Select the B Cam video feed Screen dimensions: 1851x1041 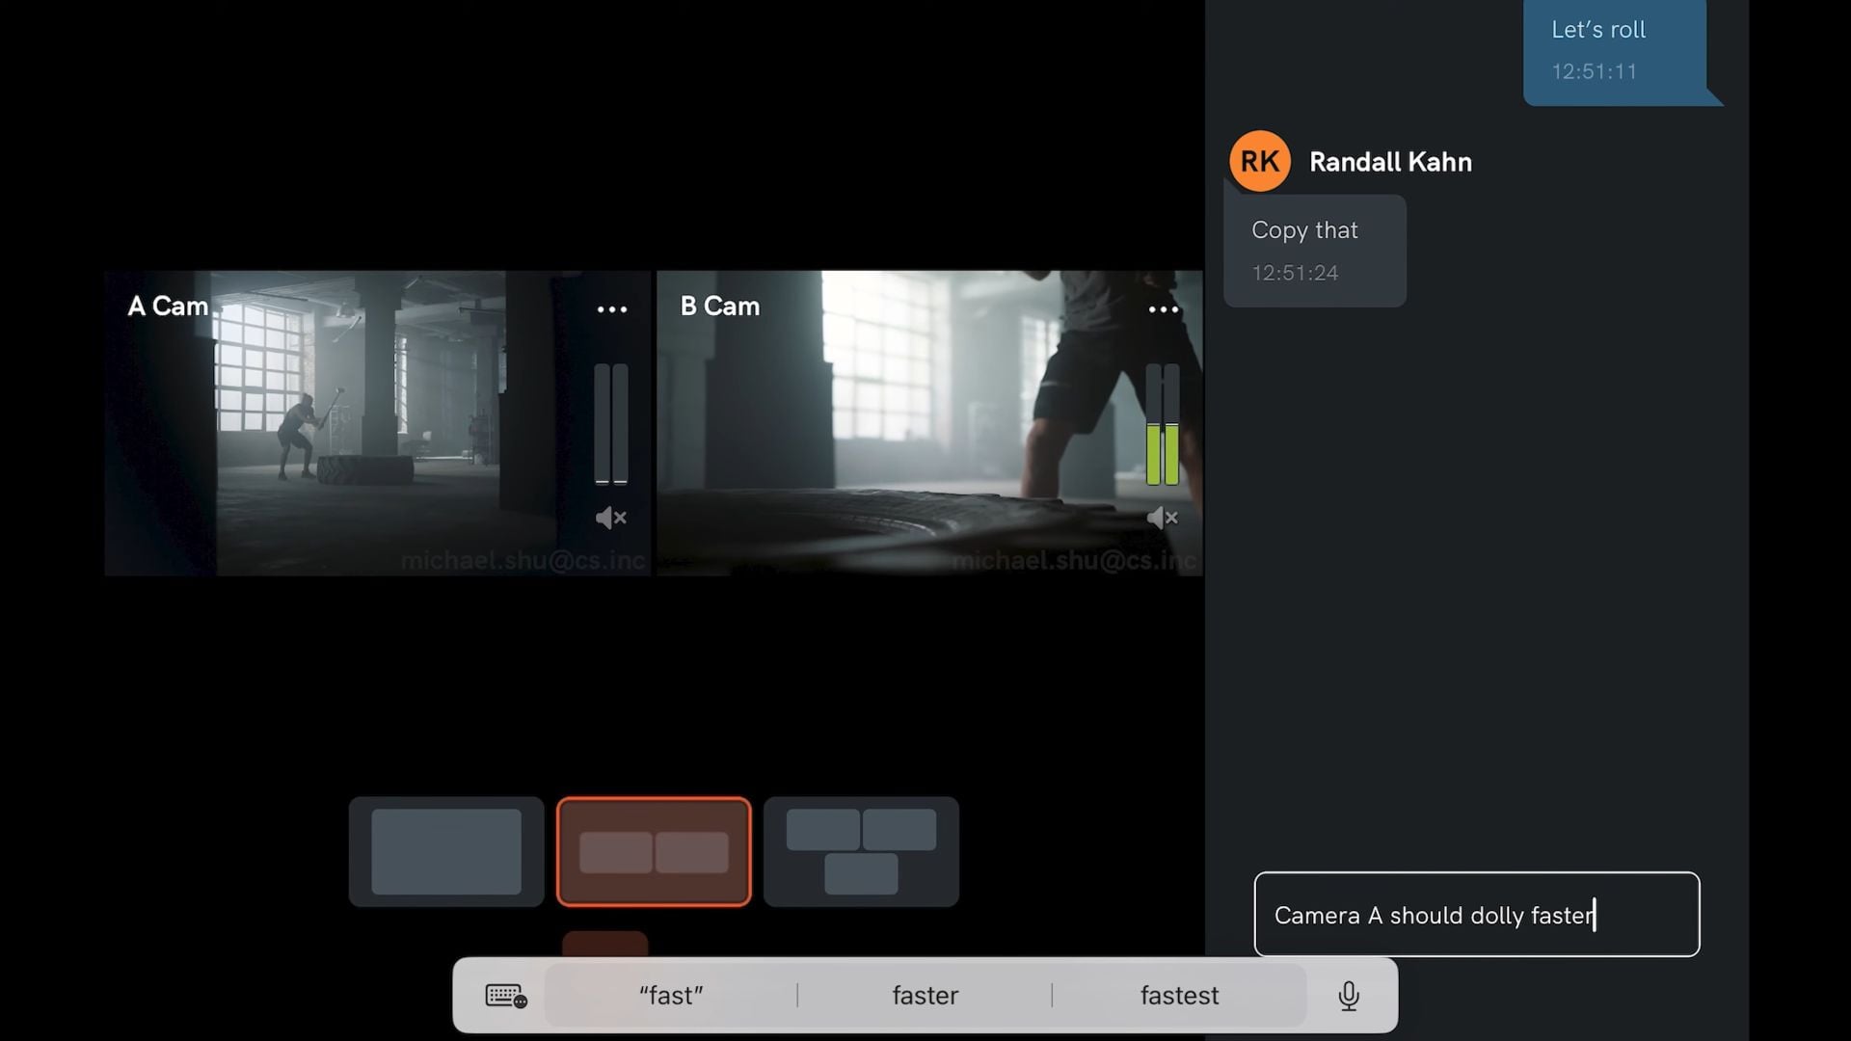(929, 423)
